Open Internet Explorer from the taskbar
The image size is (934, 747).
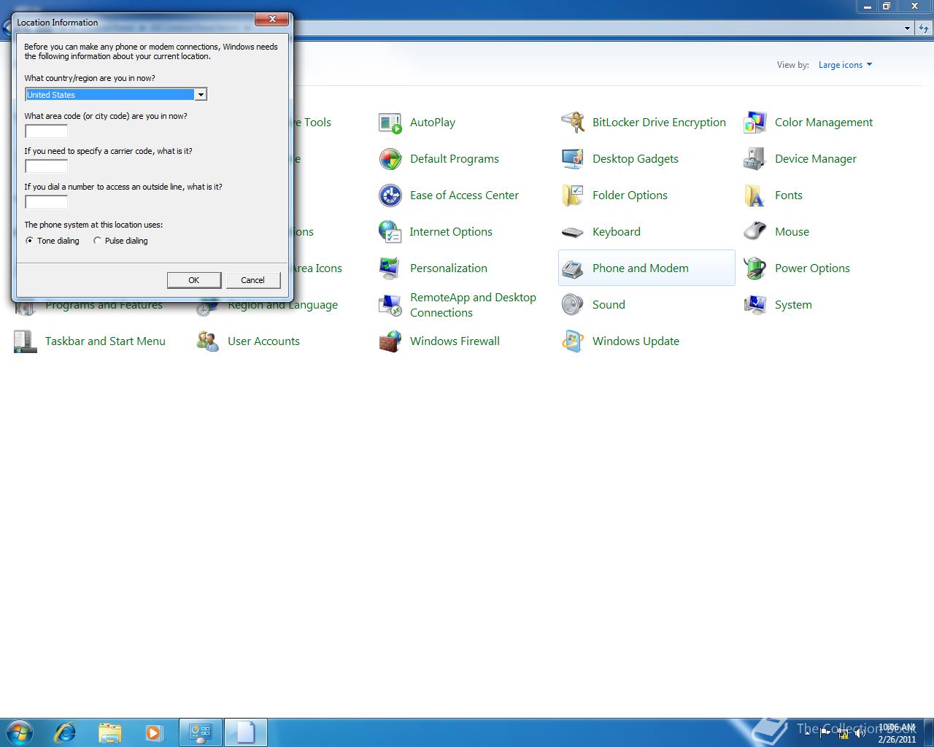[65, 732]
